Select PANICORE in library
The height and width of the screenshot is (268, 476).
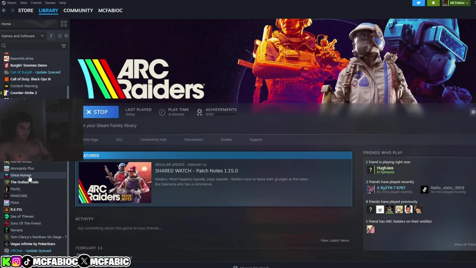(x=19, y=196)
